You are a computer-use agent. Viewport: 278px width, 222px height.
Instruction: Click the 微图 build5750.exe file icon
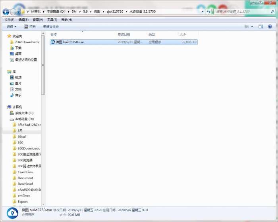tap(53, 42)
